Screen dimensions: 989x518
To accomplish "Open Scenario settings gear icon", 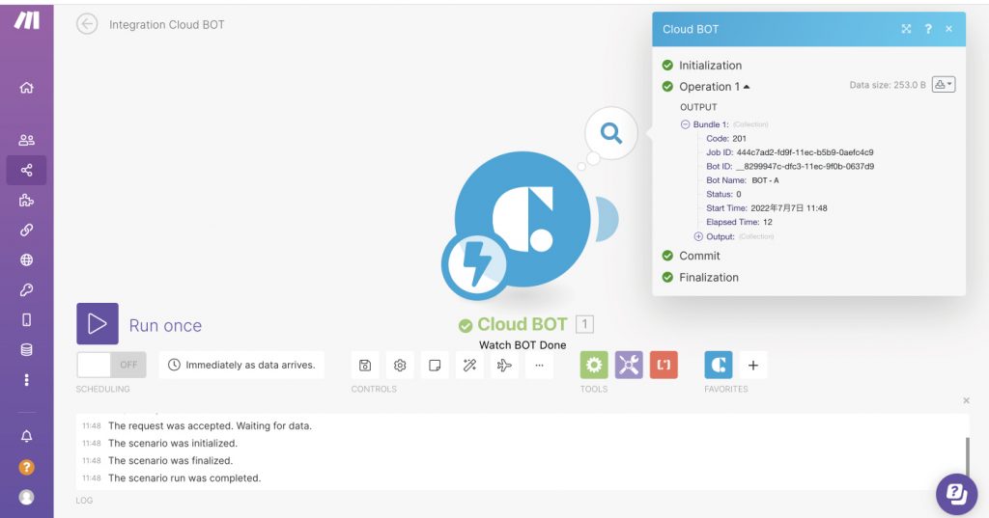I will pyautogui.click(x=400, y=366).
